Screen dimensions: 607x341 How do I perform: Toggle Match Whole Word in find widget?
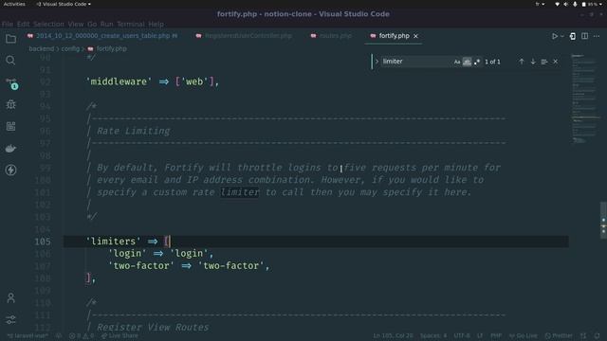pyautogui.click(x=467, y=62)
